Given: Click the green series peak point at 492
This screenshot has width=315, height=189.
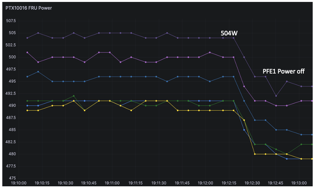Looking at the screenshot, I should coord(74,96).
